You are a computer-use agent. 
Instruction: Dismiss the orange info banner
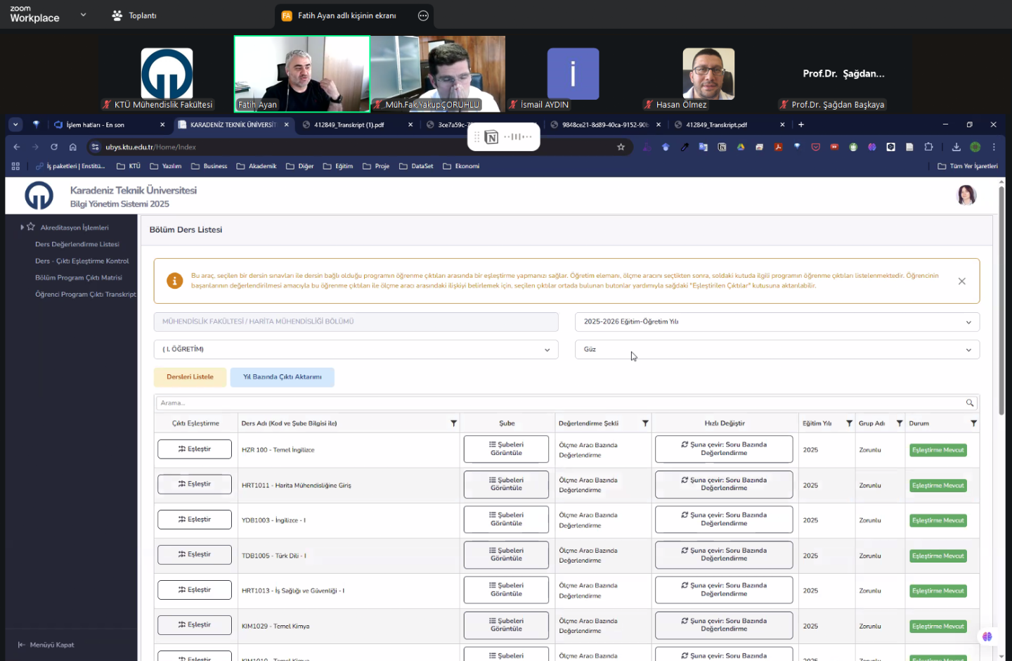pos(961,281)
